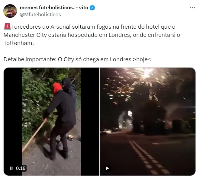Open the right video of fireworks over the road
This screenshot has width=197, height=178.
coord(148,121)
